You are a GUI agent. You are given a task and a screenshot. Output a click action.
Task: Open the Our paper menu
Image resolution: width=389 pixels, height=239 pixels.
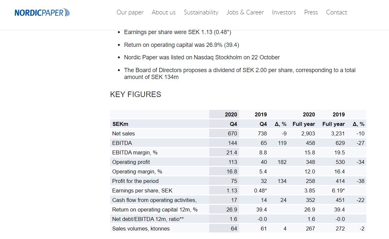[x=130, y=12]
